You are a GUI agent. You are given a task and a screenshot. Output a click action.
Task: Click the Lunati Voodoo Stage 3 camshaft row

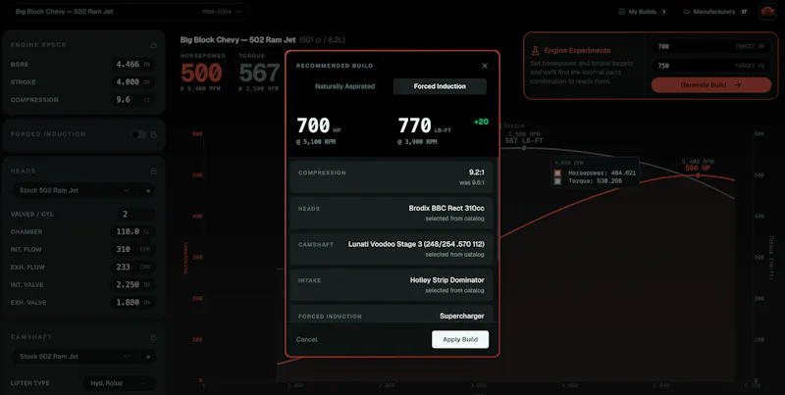[x=392, y=249]
